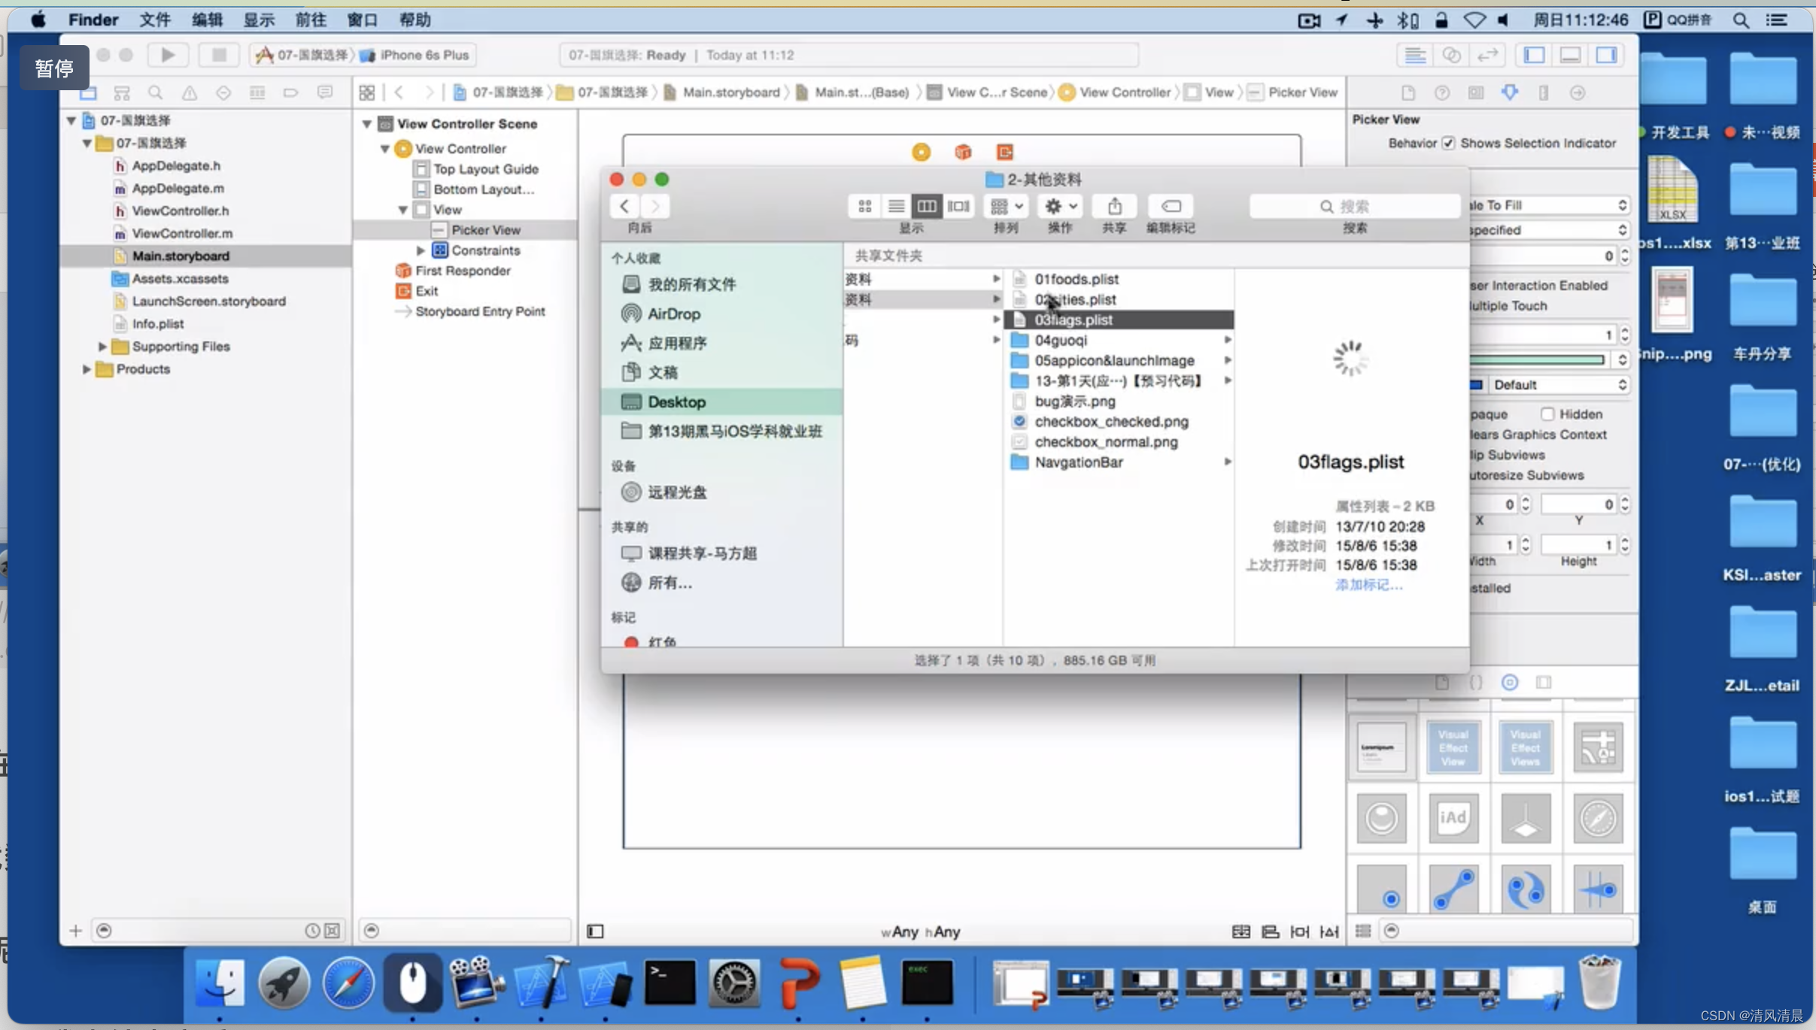The height and width of the screenshot is (1030, 1816).
Task: Click the Back navigation arrow in Finder
Action: tap(624, 207)
